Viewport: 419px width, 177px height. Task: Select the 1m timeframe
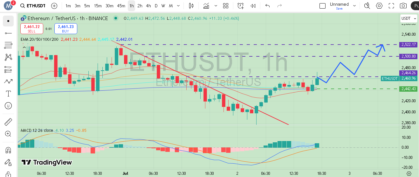[x=68, y=6]
